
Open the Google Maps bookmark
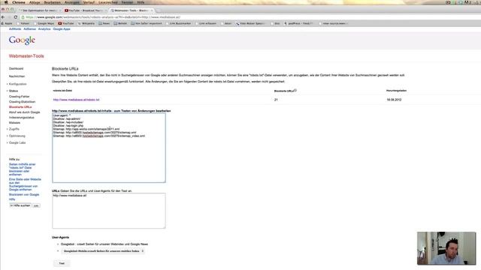click(44, 23)
